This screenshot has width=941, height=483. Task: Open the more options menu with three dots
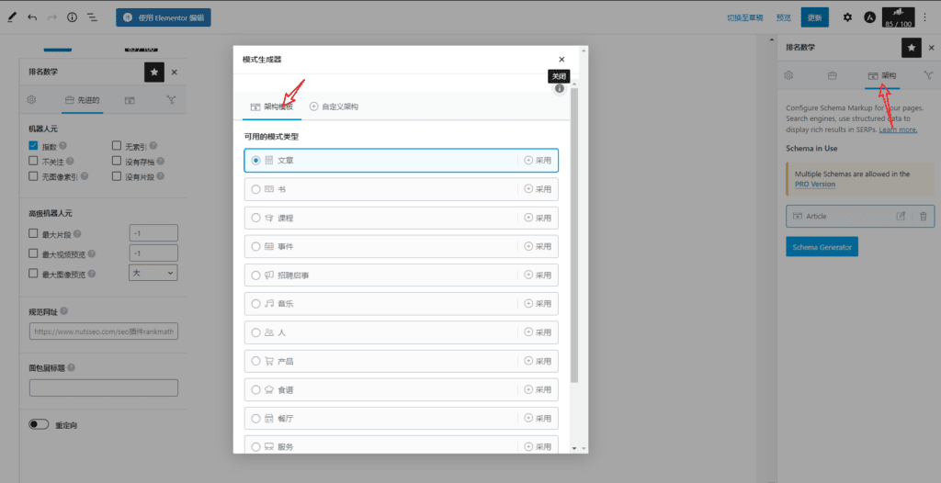(x=924, y=17)
